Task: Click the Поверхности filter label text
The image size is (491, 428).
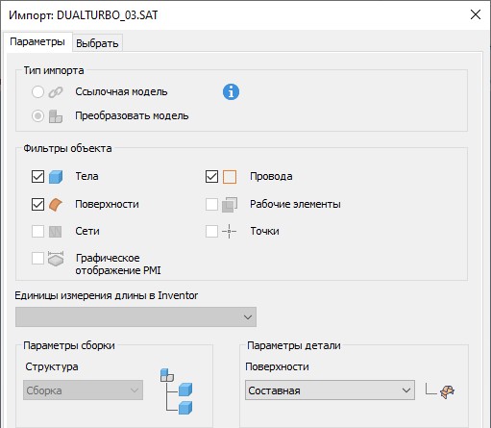Action: tap(107, 204)
